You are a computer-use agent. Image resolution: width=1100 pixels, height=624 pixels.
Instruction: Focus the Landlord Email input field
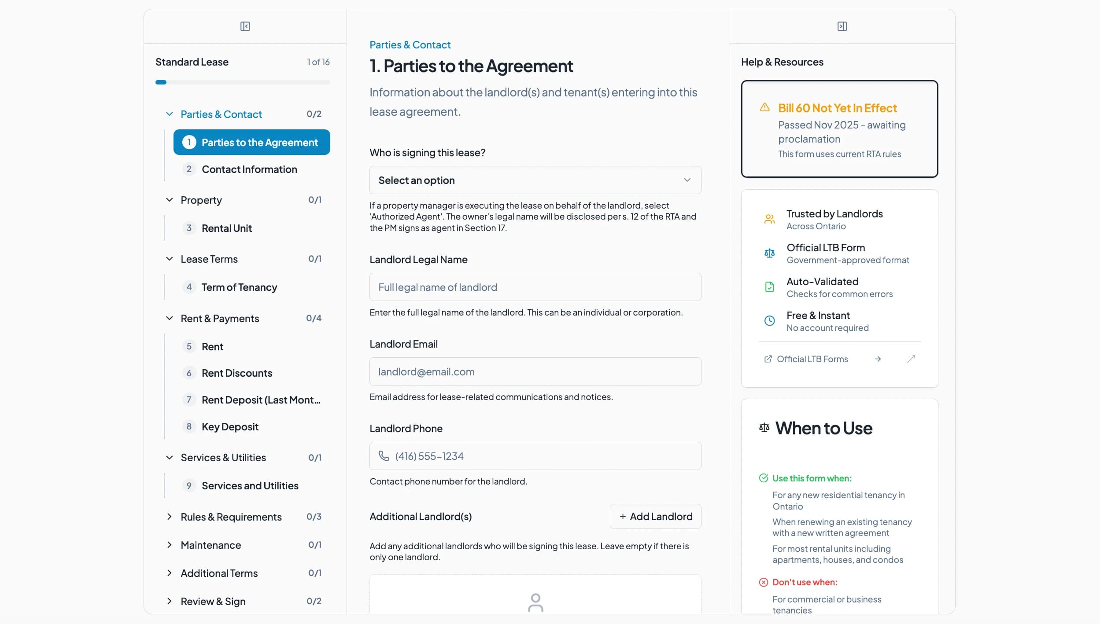pyautogui.click(x=535, y=371)
